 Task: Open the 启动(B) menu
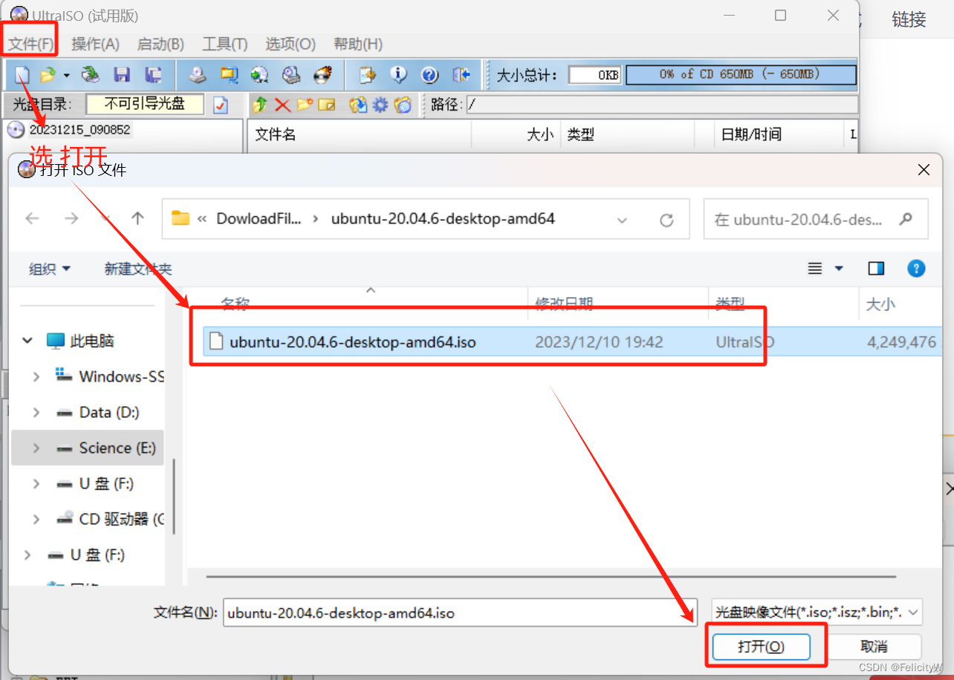(x=160, y=44)
